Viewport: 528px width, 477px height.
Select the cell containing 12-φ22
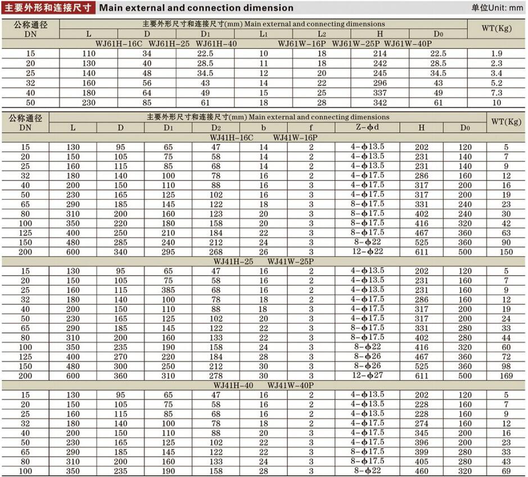coord(367,251)
